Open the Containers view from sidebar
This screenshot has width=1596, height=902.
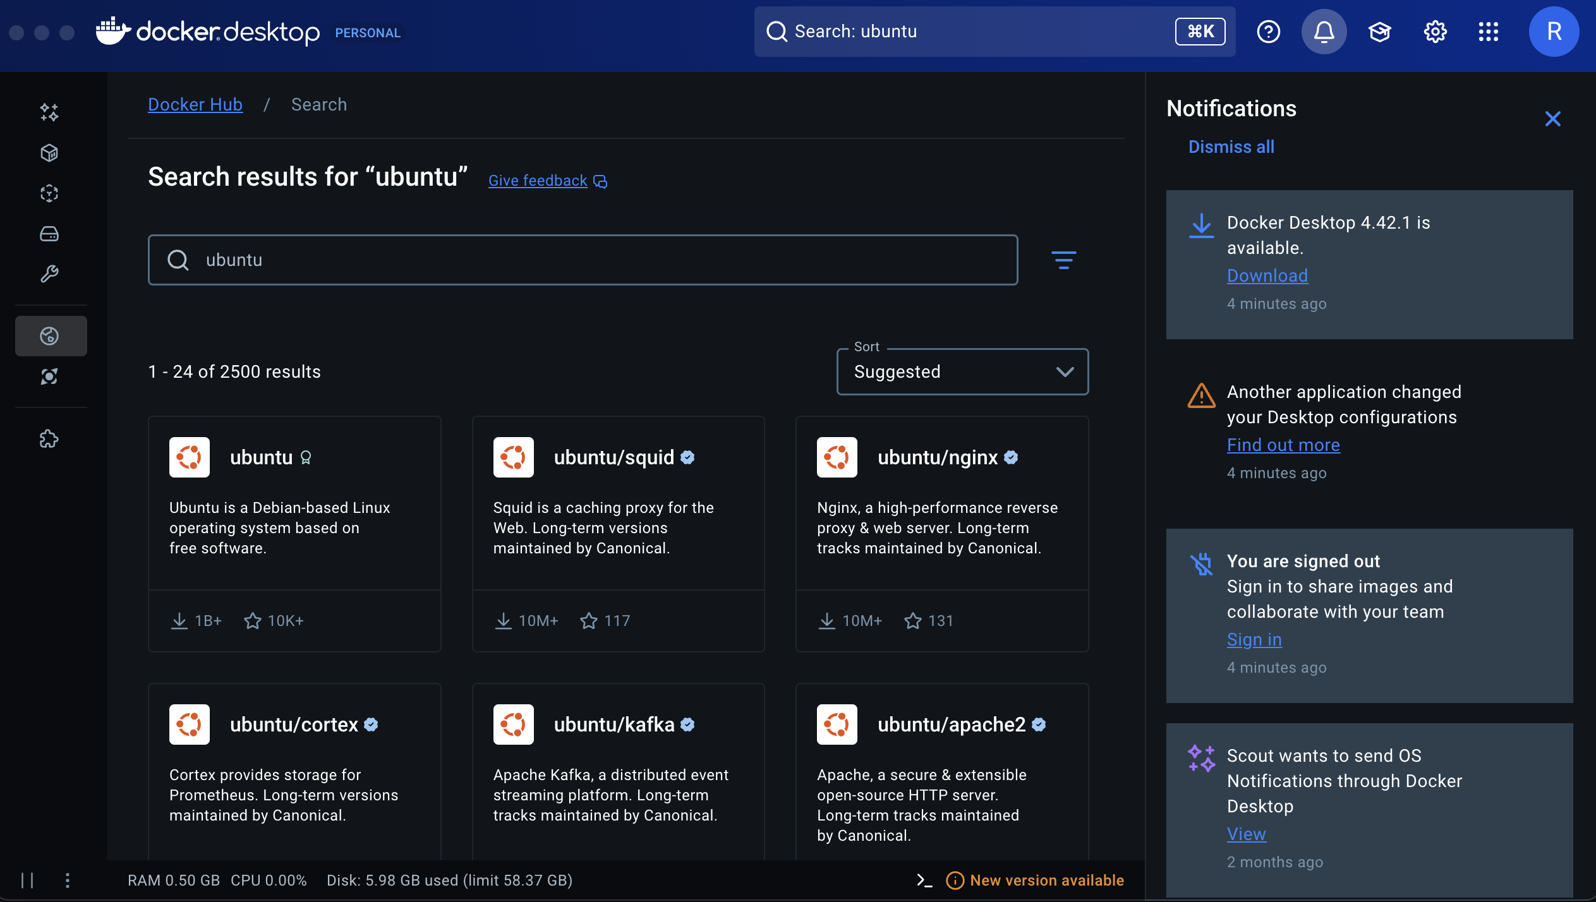[49, 152]
